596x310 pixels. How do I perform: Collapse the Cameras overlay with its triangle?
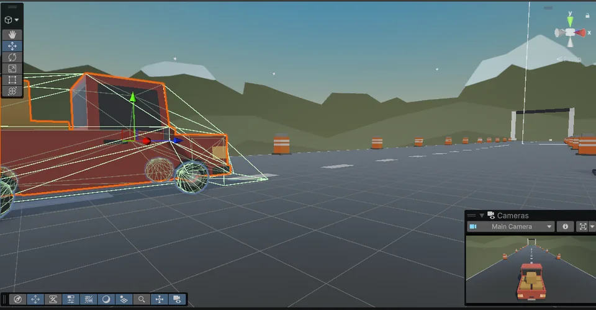(482, 216)
